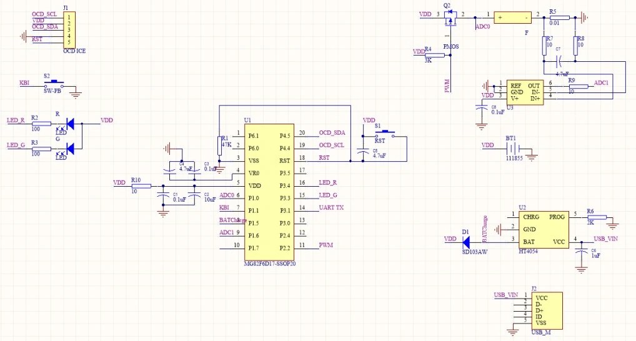Click the C5 4.7uF capacitor near RST
The image size is (636, 341).
click(x=363, y=151)
